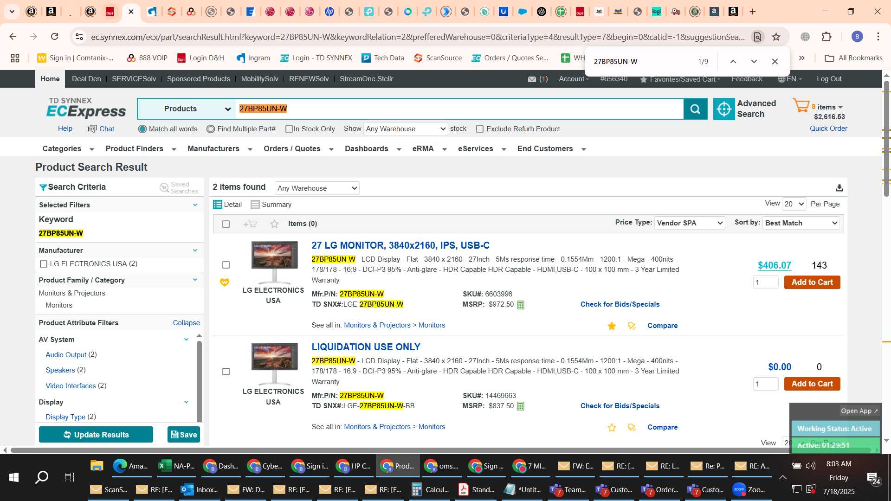Click the magnifier search button beside keyword field
This screenshot has width=891, height=501.
pyautogui.click(x=695, y=109)
